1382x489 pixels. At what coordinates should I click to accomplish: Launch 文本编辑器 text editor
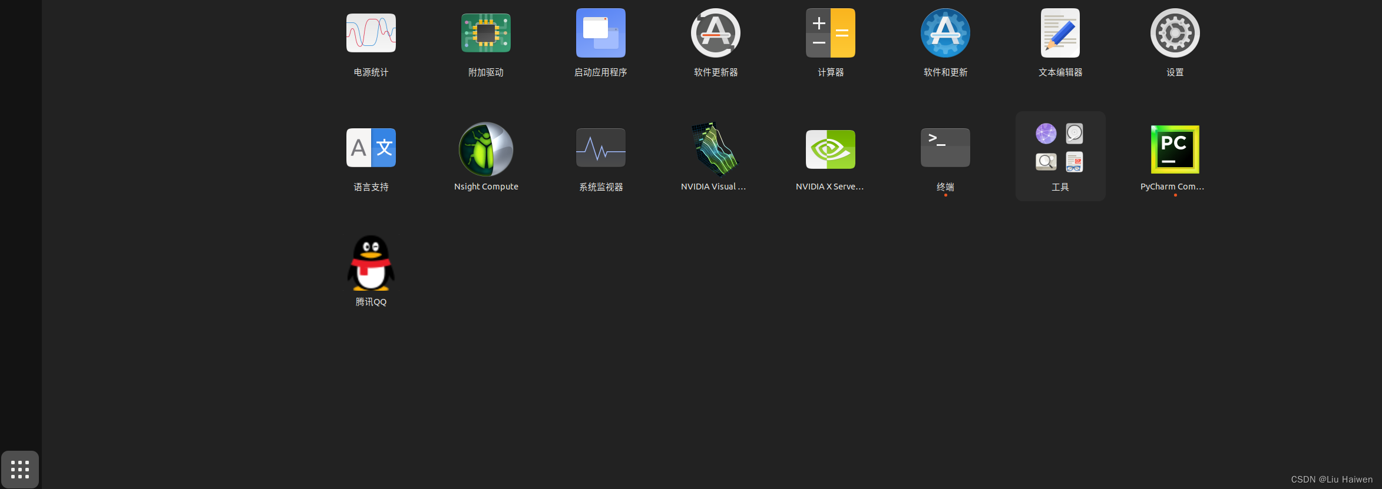(1060, 33)
